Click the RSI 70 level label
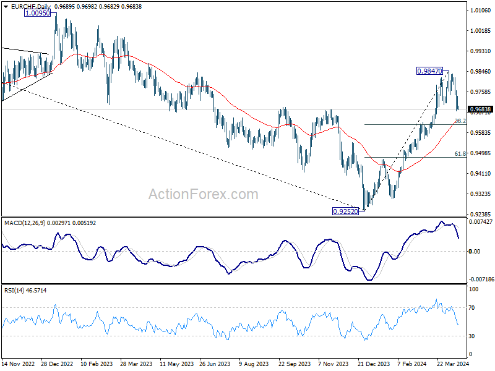This screenshot has height=371, width=495. 471,307
